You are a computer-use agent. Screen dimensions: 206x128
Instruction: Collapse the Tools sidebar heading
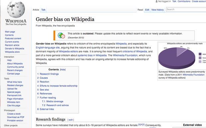click(x=7, y=79)
